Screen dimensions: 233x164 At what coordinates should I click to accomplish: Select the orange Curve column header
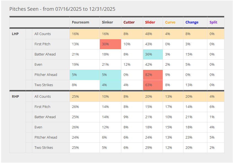[170, 22]
